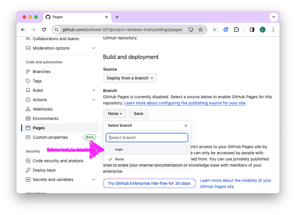Open the Chrome three-dot menu
Viewport: 296px width, 215px height.
pos(273,30)
